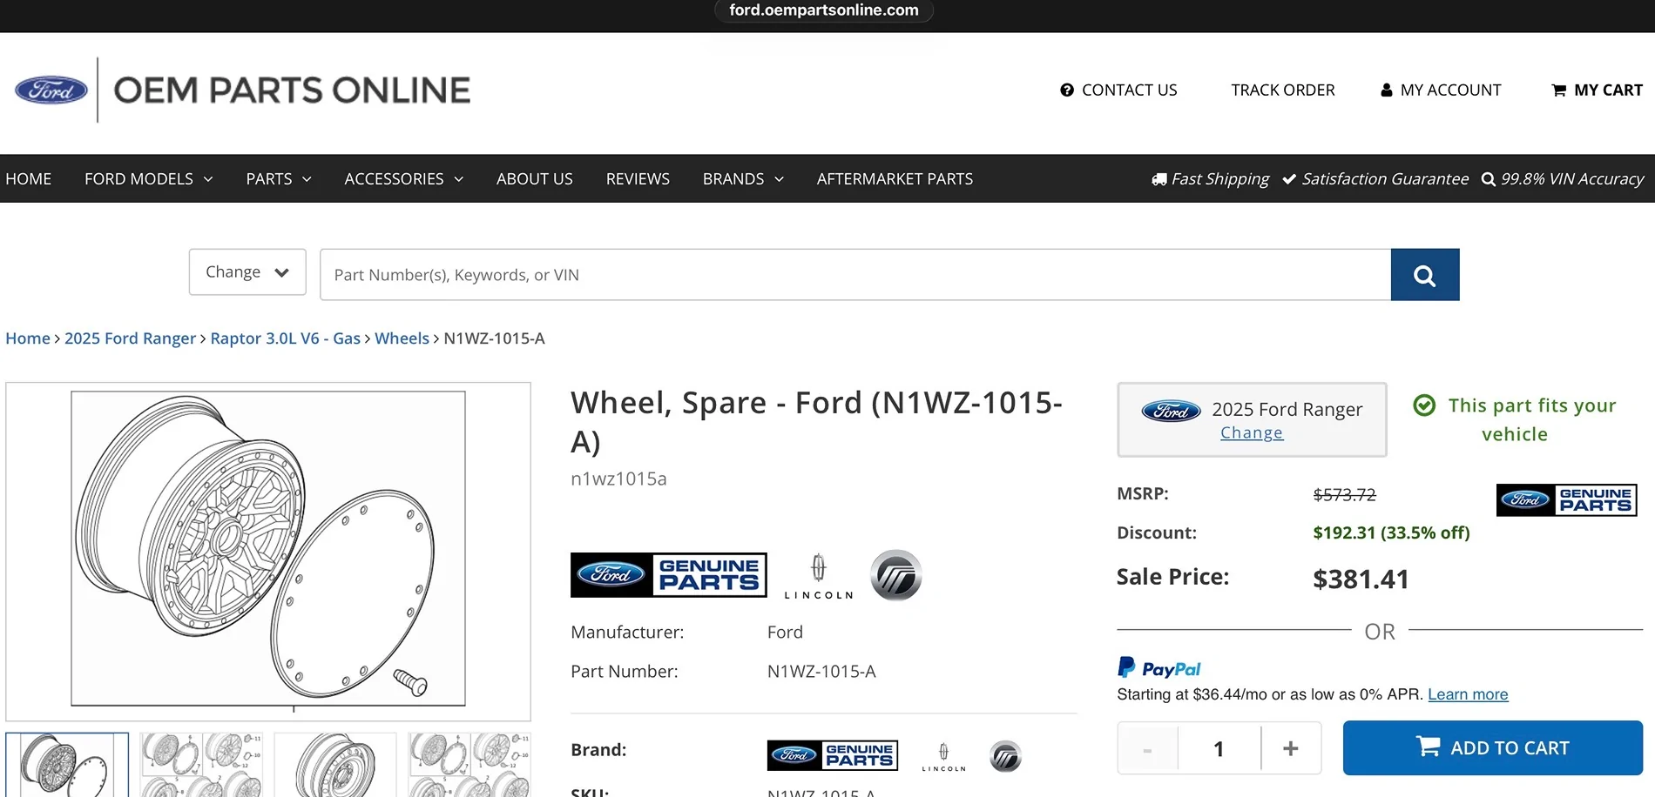Click the small Lincoln logo in Brand row
The height and width of the screenshot is (797, 1655).
point(943,756)
